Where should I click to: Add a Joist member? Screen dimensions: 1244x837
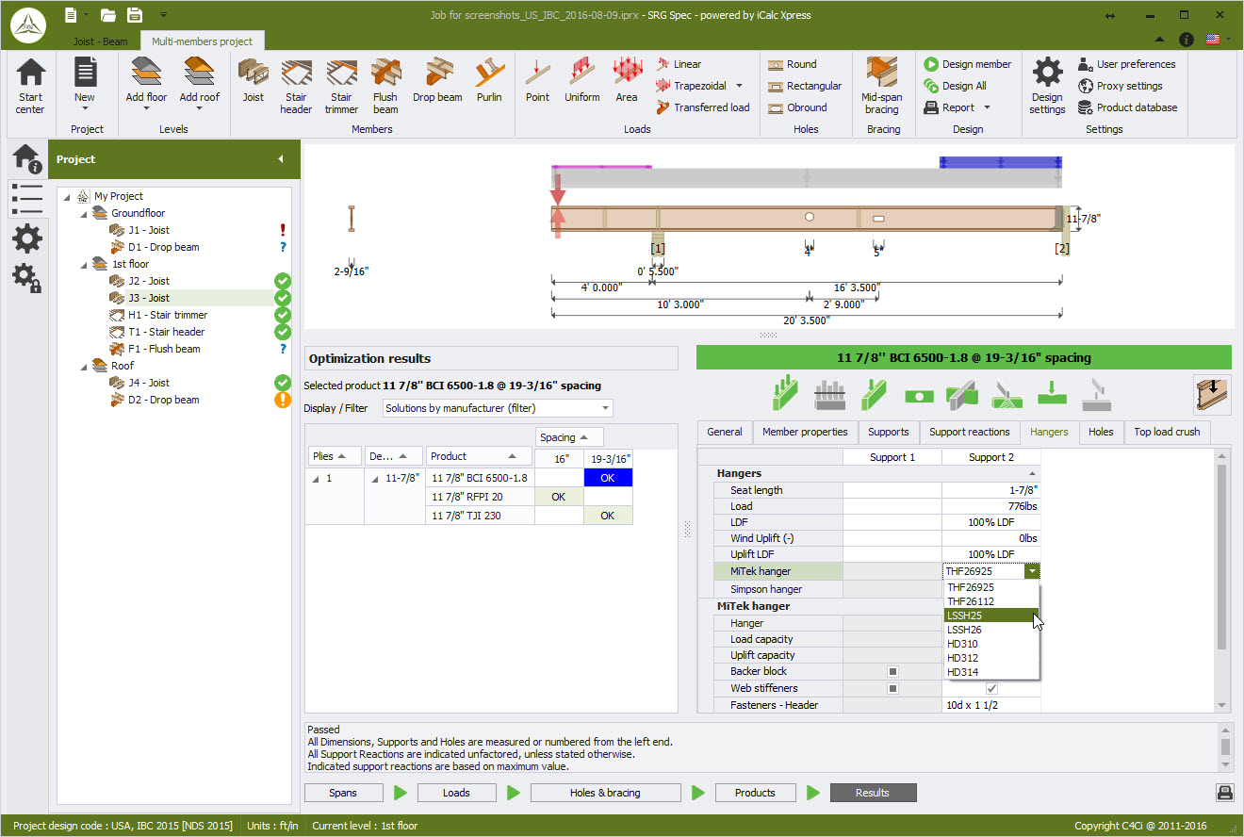(253, 80)
